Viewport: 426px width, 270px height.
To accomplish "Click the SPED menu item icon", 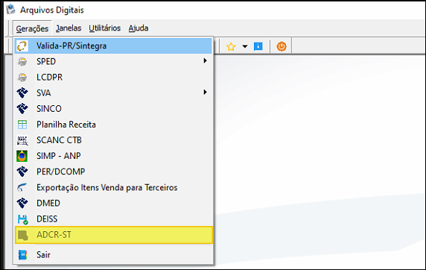I will coord(22,61).
